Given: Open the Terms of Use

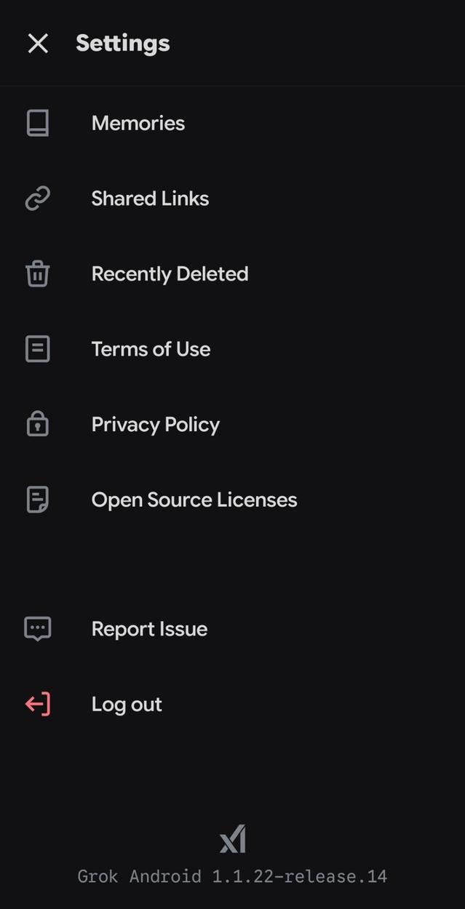Looking at the screenshot, I should [151, 349].
